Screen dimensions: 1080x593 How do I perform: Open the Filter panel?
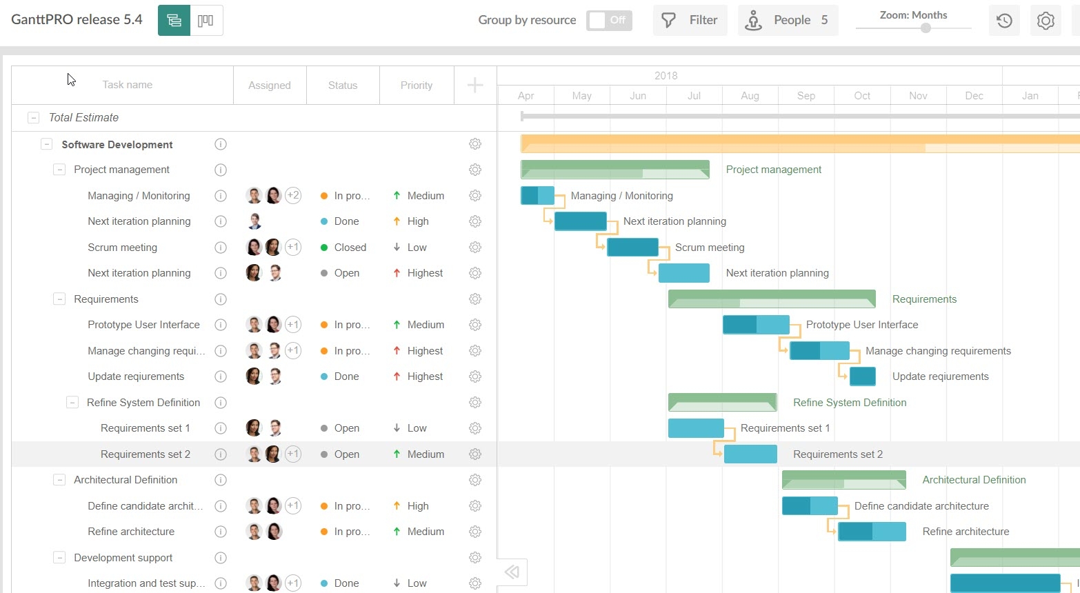[x=690, y=20]
